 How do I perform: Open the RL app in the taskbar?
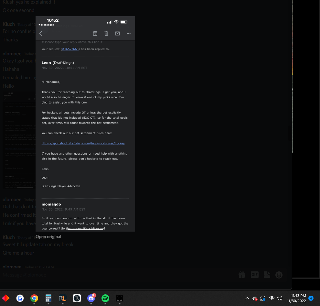pyautogui.click(x=63, y=298)
